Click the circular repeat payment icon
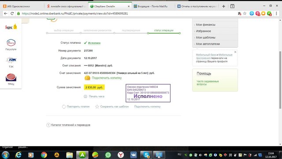The image size is (282, 159). 64,106
